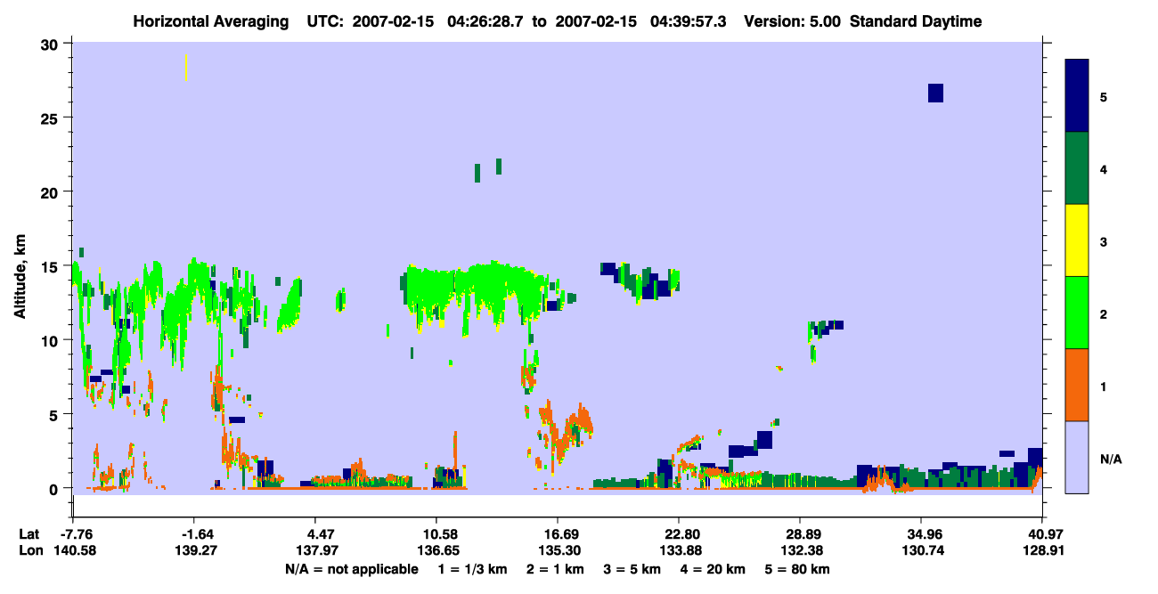Click longitude value 137.97
The image size is (1158, 594).
click(315, 550)
